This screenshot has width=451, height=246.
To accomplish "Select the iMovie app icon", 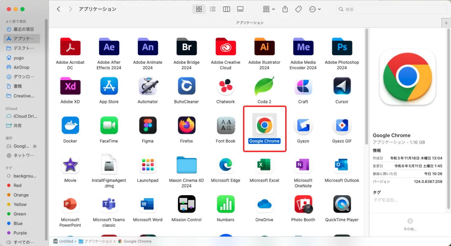I will pyautogui.click(x=70, y=165).
